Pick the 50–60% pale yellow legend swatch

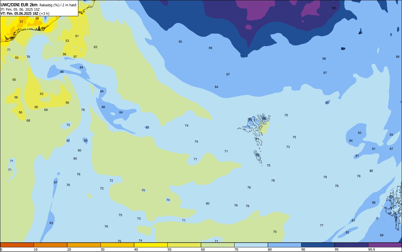click(184, 245)
